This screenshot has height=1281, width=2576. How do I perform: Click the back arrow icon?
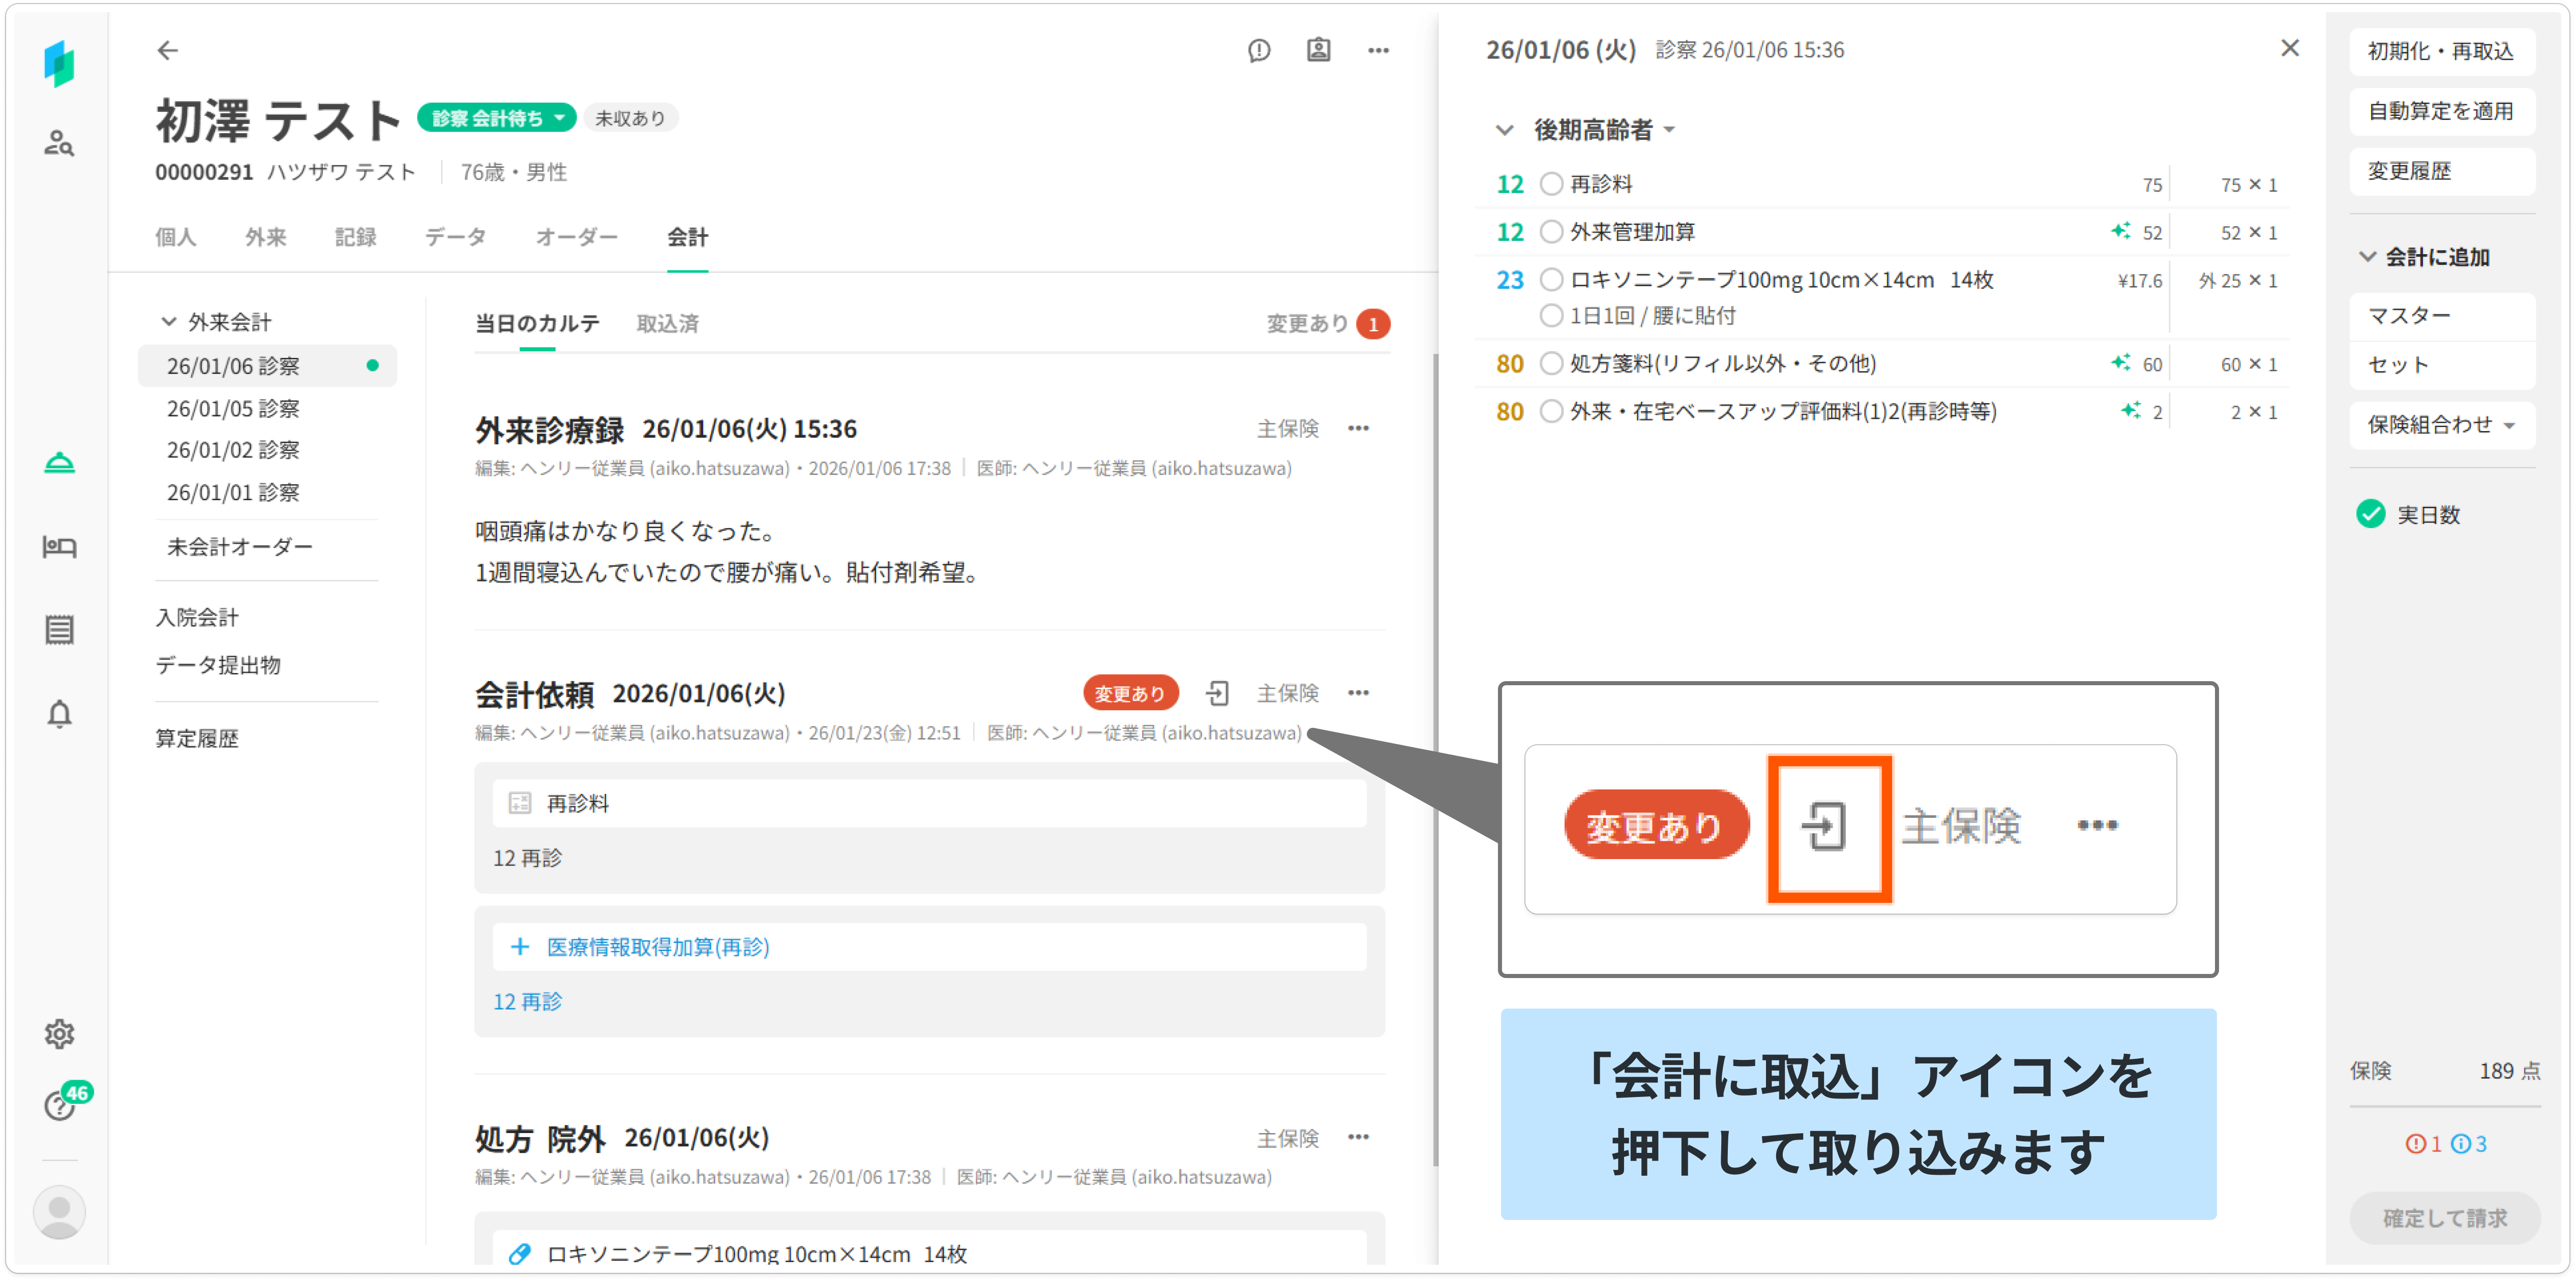click(x=167, y=50)
